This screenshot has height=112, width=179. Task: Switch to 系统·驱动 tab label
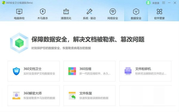point(89,18)
